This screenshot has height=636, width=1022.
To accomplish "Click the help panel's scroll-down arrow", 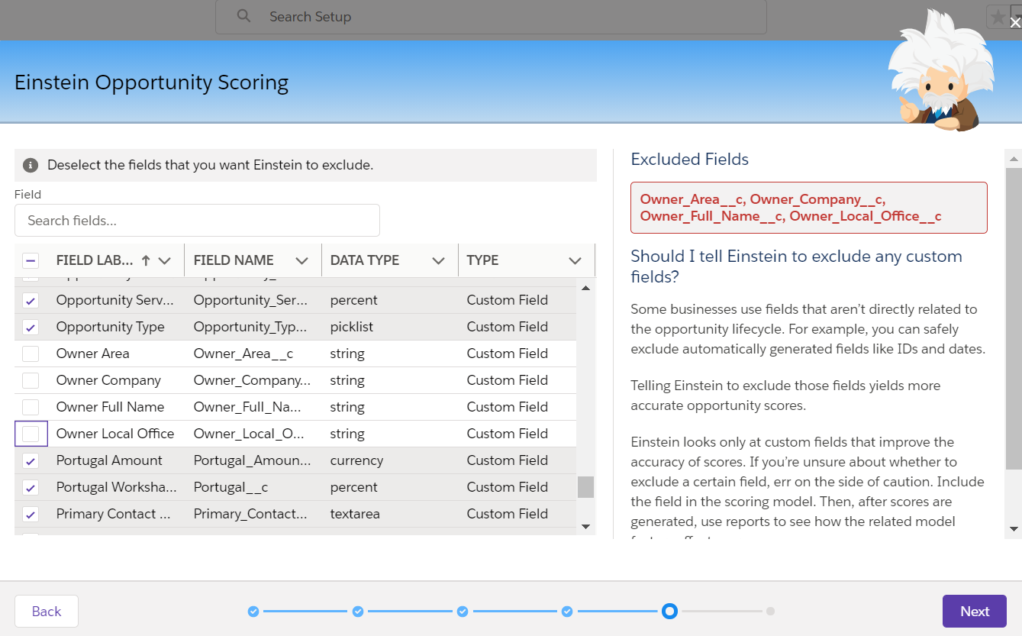I will tap(1014, 528).
